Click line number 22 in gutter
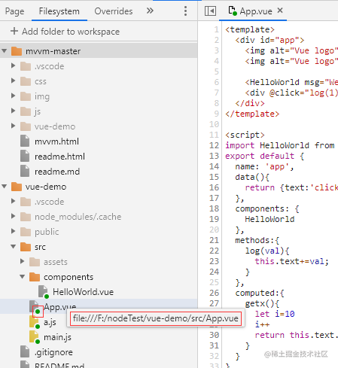Image resolution: width=338 pixels, height=368 pixels. 214,251
